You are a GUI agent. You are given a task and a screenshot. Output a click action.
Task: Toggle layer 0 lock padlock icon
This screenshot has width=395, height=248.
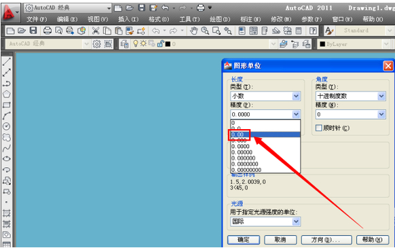(160, 44)
